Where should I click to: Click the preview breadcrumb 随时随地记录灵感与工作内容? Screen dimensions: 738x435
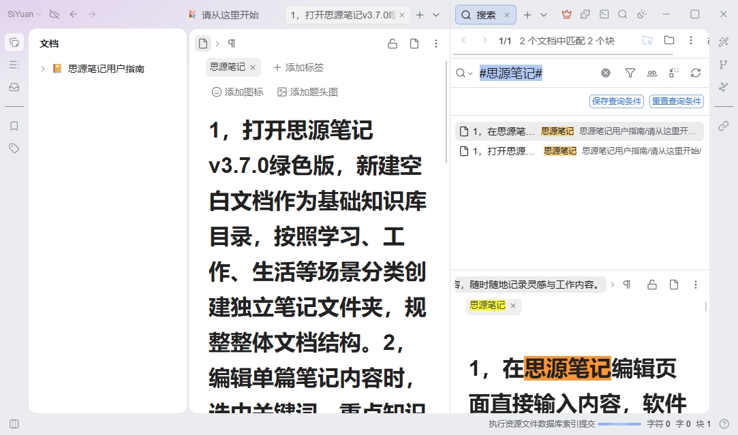point(530,285)
